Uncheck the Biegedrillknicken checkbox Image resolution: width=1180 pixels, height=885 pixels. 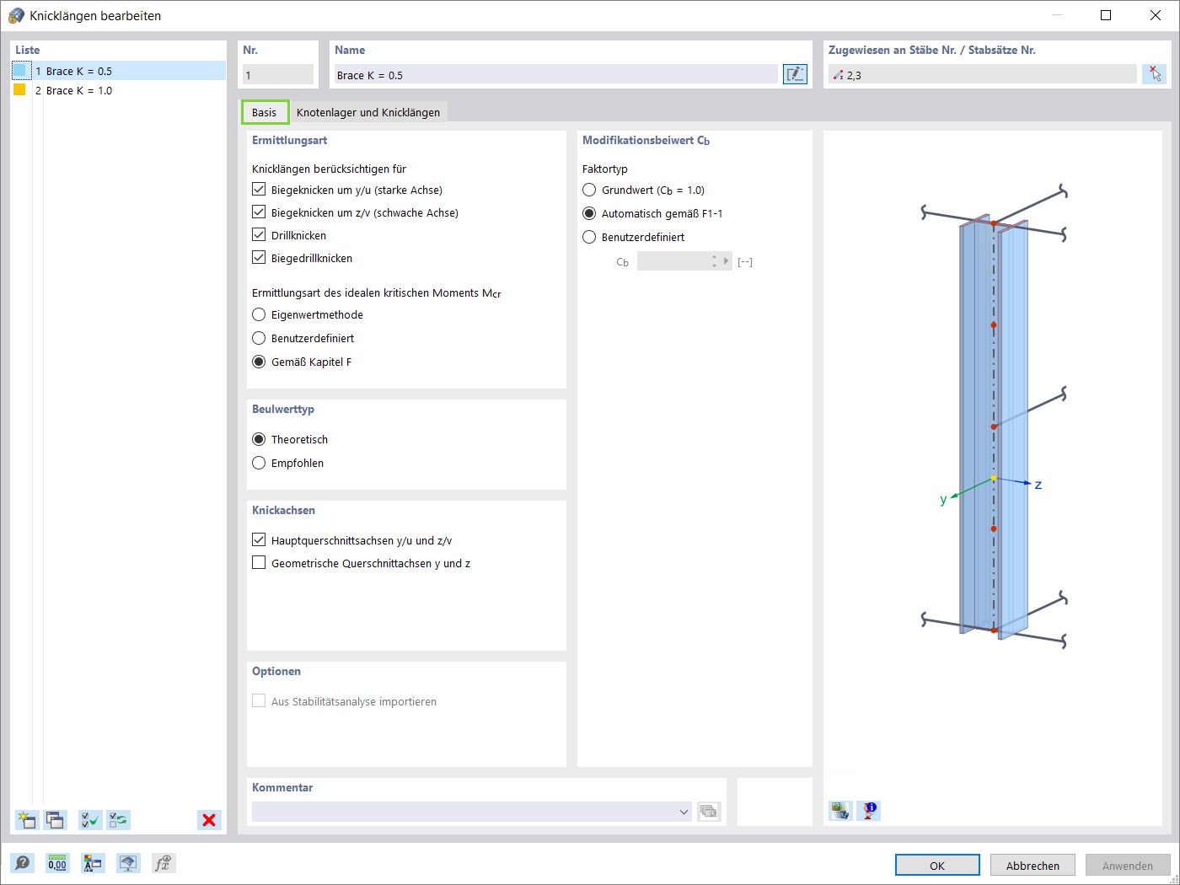[259, 258]
